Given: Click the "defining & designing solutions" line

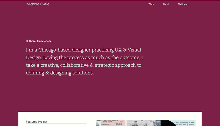Looking at the screenshot, I should [60, 73].
